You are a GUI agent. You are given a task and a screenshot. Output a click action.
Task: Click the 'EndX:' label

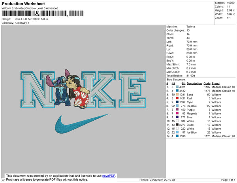(170, 57)
